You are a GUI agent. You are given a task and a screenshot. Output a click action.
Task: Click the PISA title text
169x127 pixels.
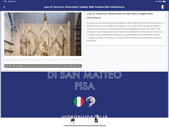pos(84,86)
